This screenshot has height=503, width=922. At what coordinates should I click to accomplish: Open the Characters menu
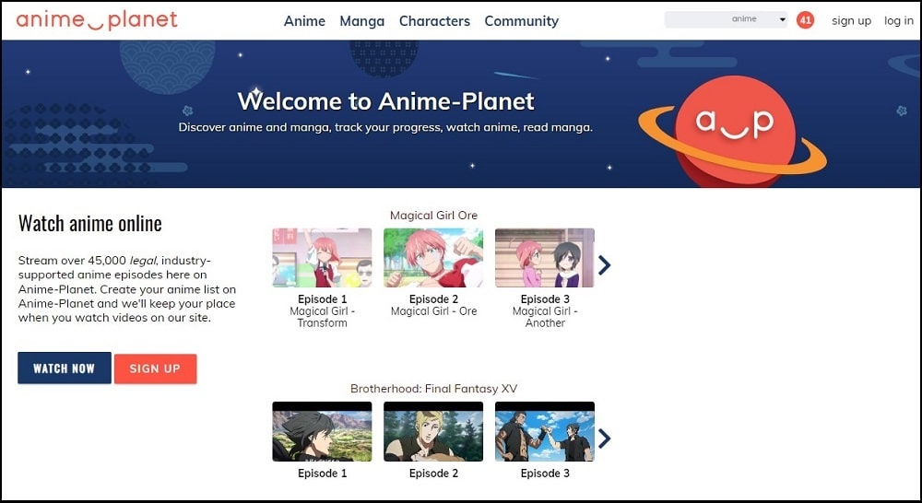tap(434, 21)
